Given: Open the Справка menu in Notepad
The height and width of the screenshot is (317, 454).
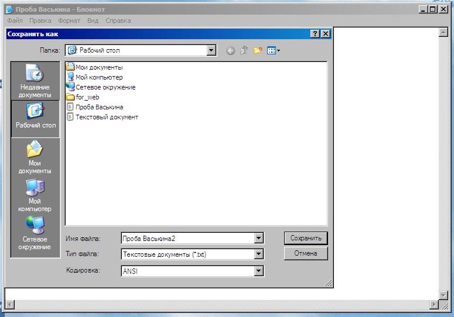Looking at the screenshot, I should [118, 20].
